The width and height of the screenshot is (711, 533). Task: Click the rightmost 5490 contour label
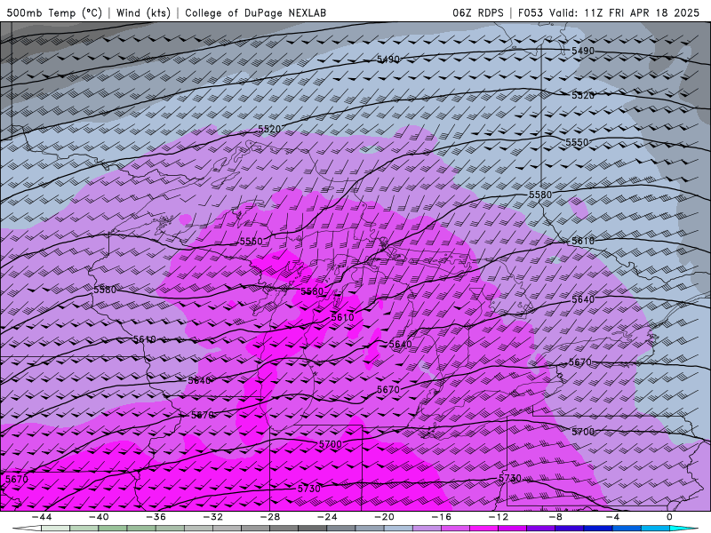pos(583,51)
